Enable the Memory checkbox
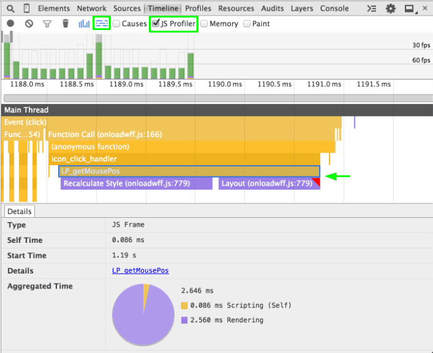Viewport: 433px width, 353px height. tap(204, 24)
